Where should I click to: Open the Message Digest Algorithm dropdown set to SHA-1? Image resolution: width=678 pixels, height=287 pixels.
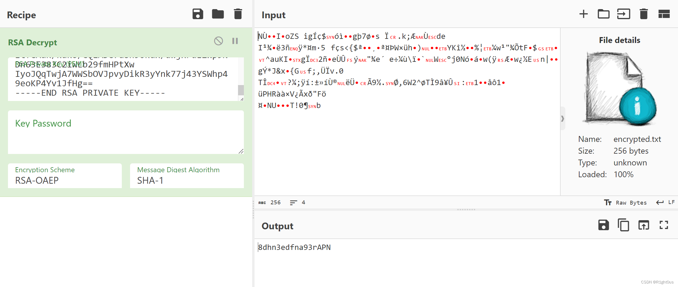pyautogui.click(x=187, y=176)
